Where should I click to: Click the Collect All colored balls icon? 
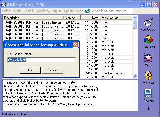pos(148,40)
